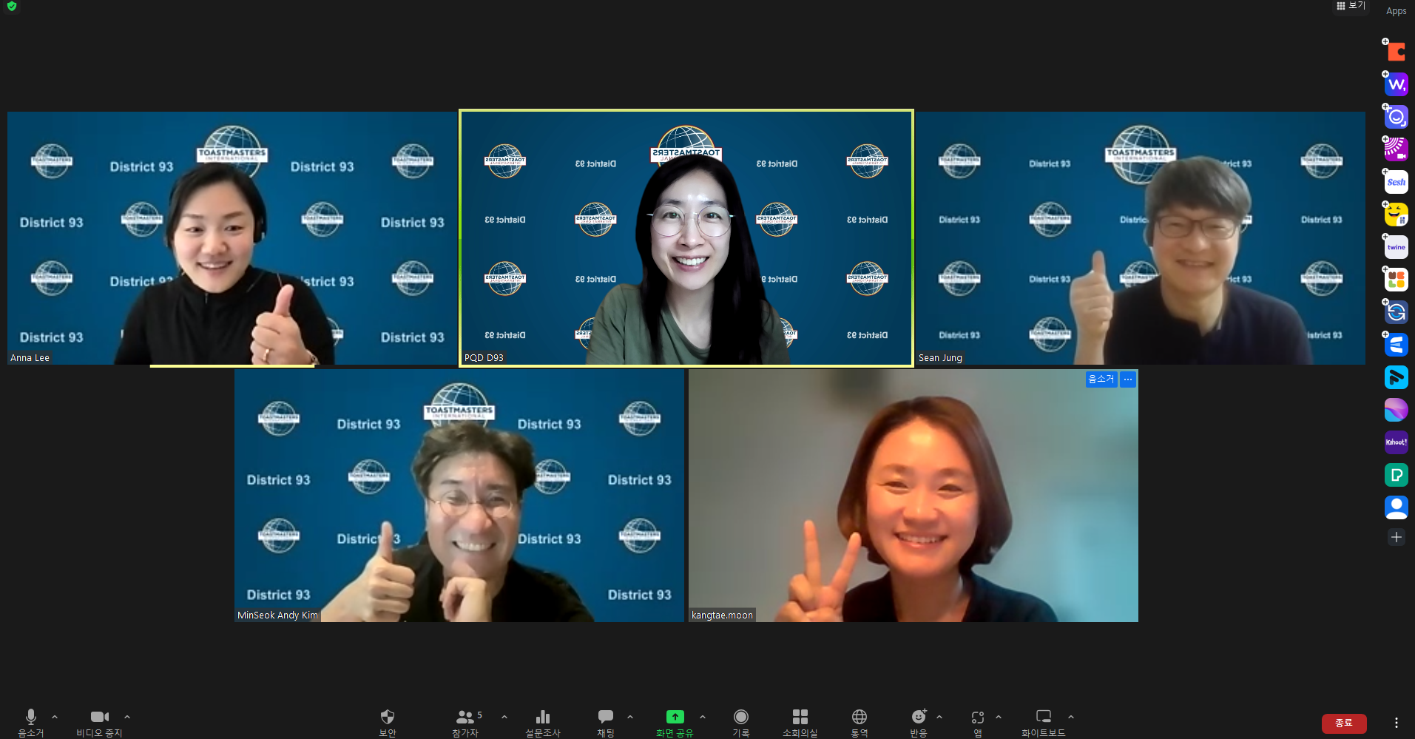The image size is (1415, 739).
Task: Click the End (종료) meeting button
Action: pyautogui.click(x=1344, y=723)
